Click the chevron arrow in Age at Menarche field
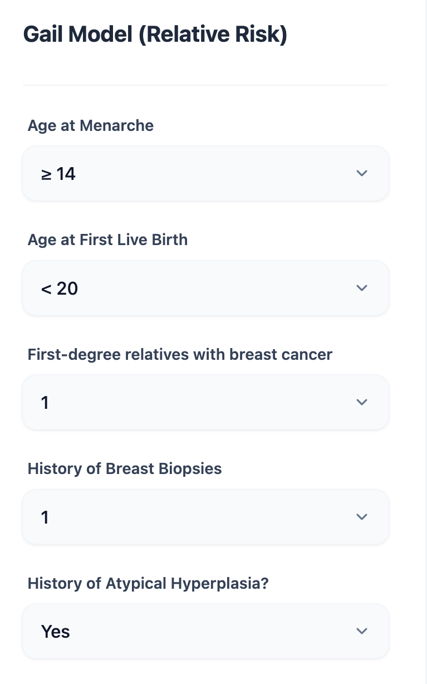Viewport: 427px width, 684px height. pos(362,173)
